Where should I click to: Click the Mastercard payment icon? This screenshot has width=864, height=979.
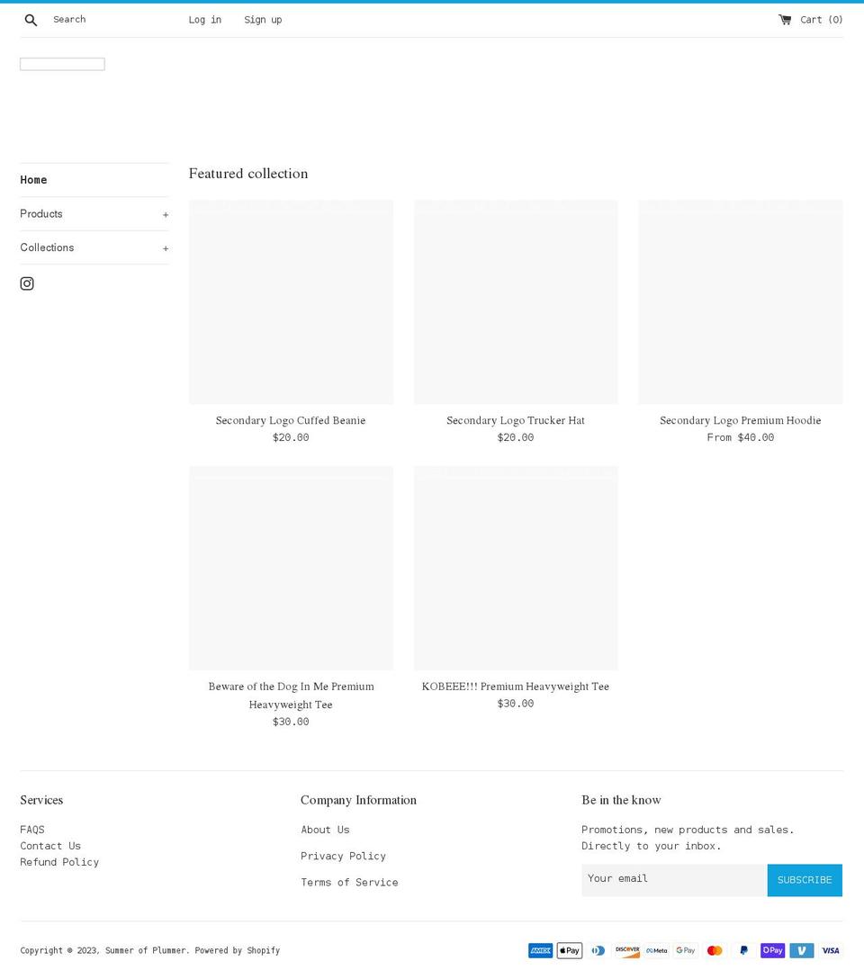[714, 950]
